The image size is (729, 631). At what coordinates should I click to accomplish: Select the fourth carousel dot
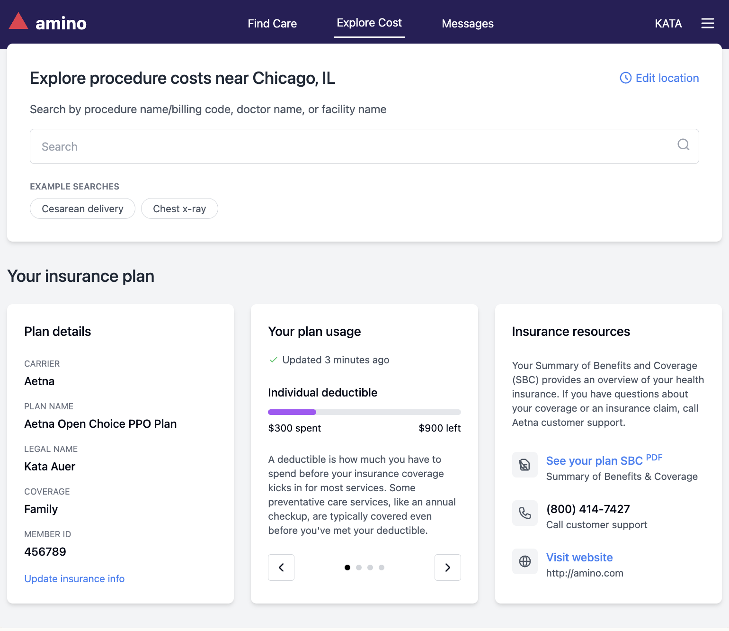(x=382, y=568)
